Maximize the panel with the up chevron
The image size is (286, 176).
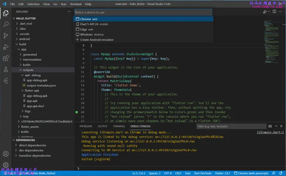276,126
